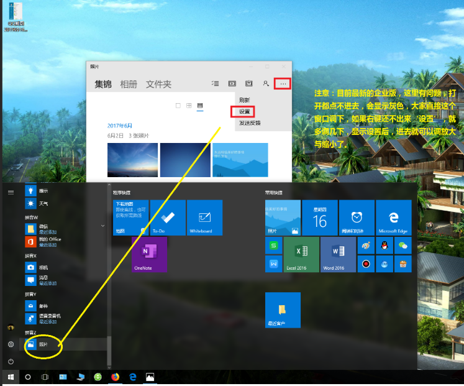The height and width of the screenshot is (386, 464).
Task: Open the 最近客户 folder tile
Action: point(283,310)
